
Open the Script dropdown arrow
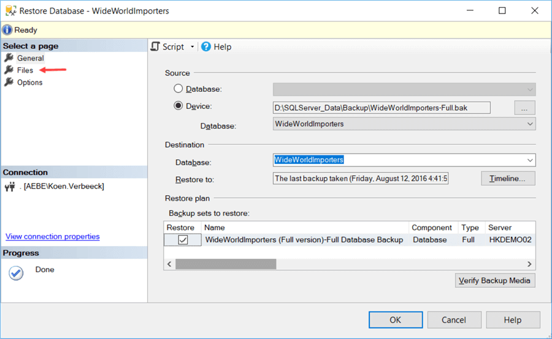(192, 47)
